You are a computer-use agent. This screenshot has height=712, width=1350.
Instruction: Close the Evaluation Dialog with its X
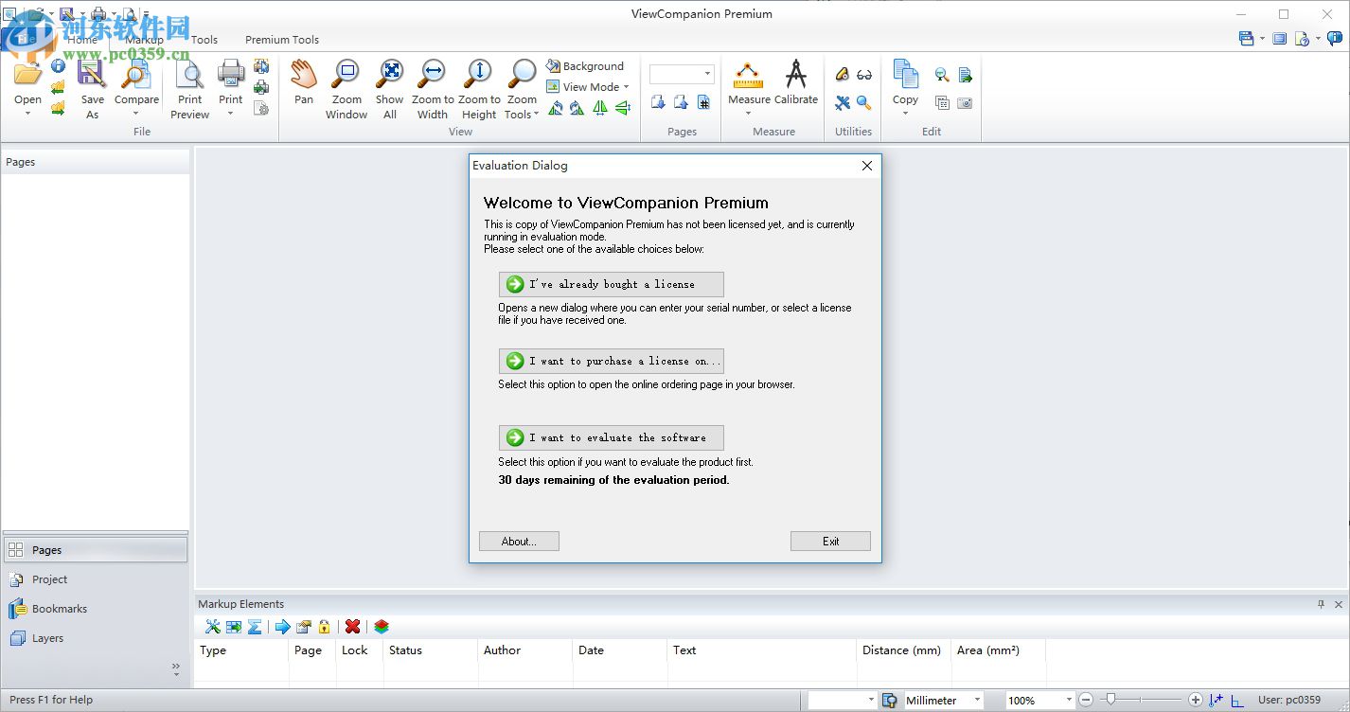click(866, 166)
